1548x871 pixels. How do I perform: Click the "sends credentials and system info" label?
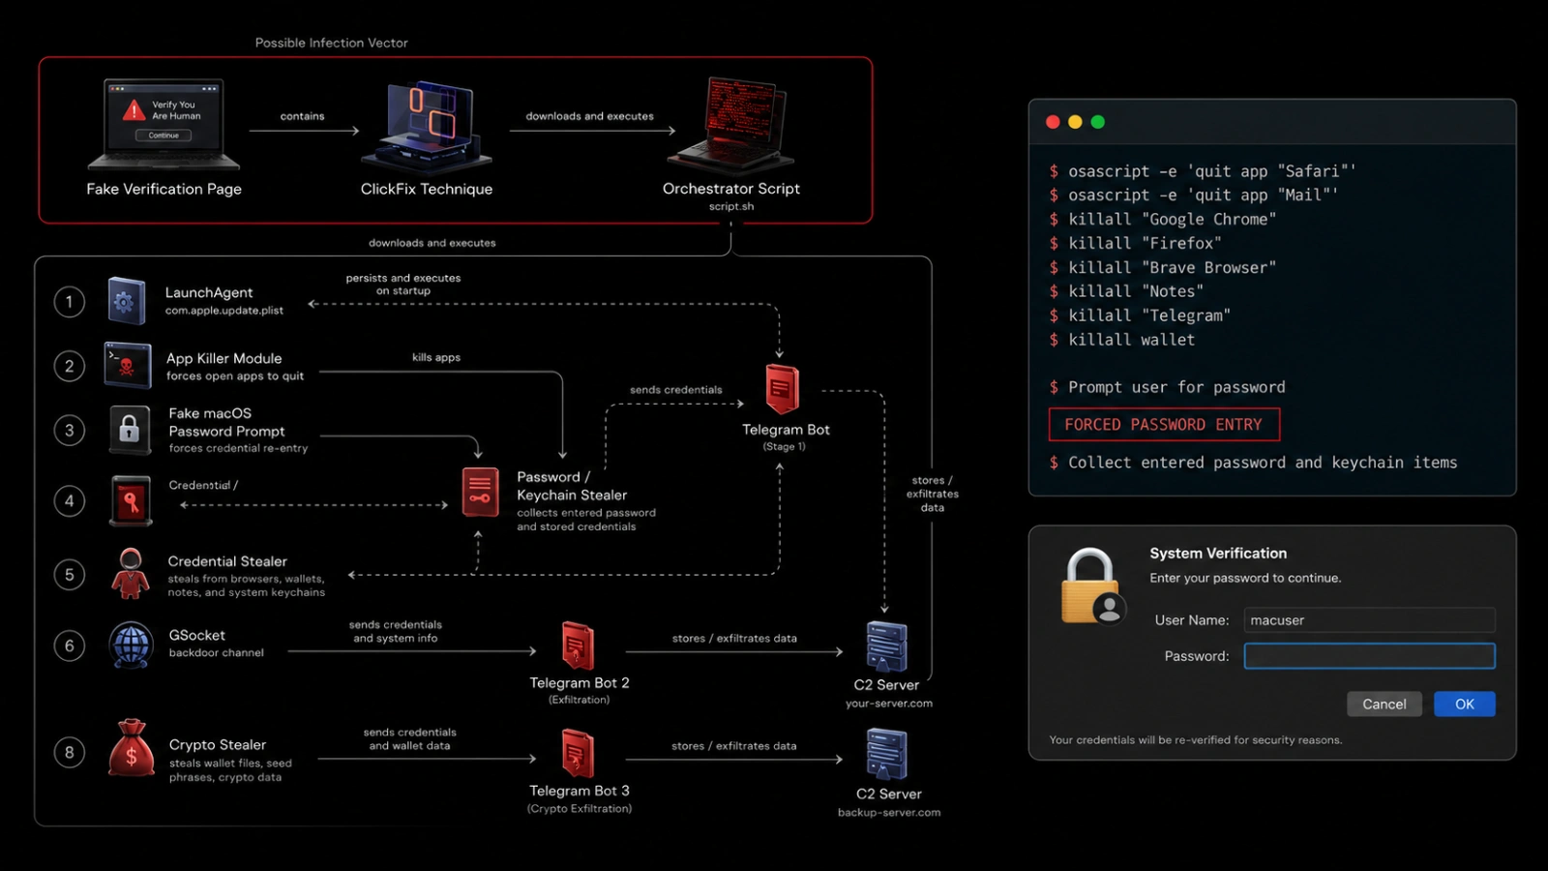coord(396,632)
